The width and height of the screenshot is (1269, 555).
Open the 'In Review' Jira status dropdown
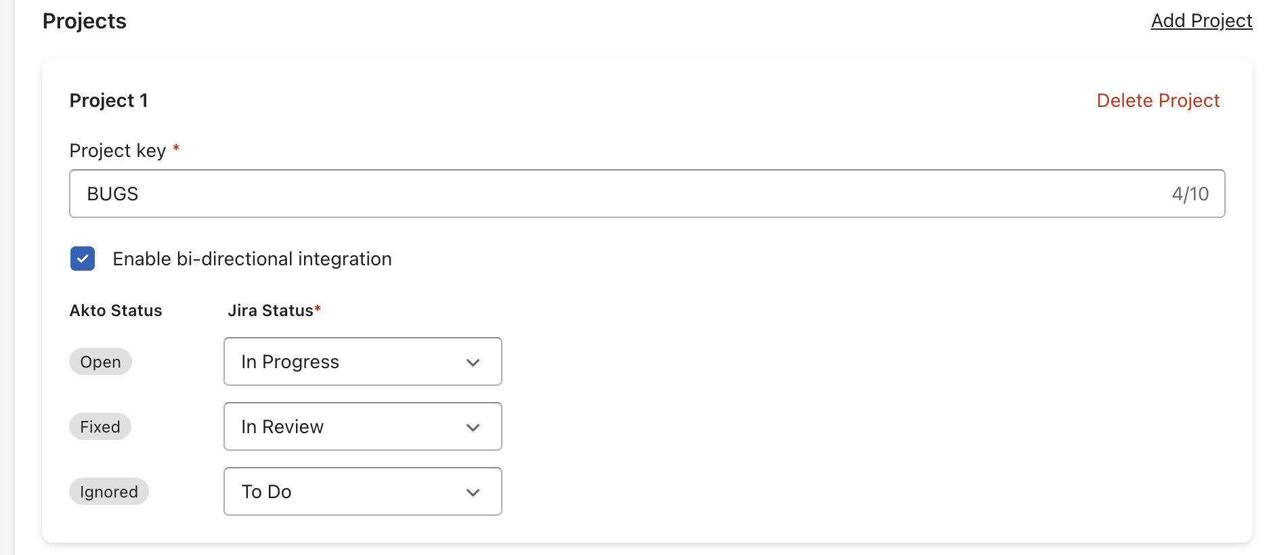coord(362,426)
